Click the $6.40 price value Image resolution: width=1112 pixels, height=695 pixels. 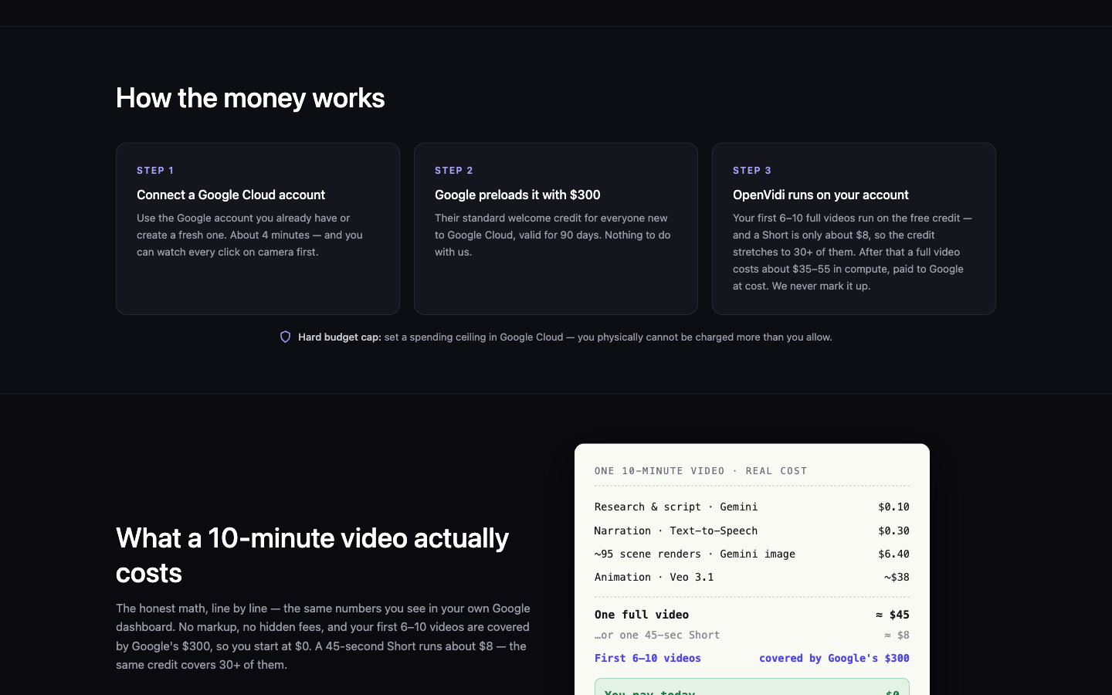[x=893, y=554]
